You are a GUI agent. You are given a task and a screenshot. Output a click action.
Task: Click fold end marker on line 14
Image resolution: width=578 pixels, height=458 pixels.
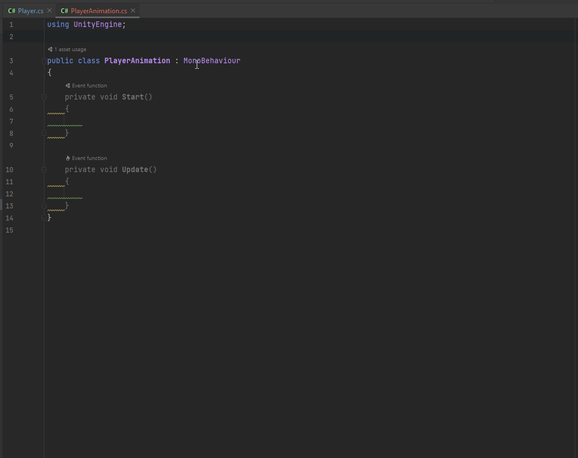[45, 218]
